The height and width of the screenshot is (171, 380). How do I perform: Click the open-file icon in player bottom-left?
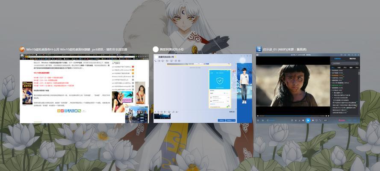point(258,121)
